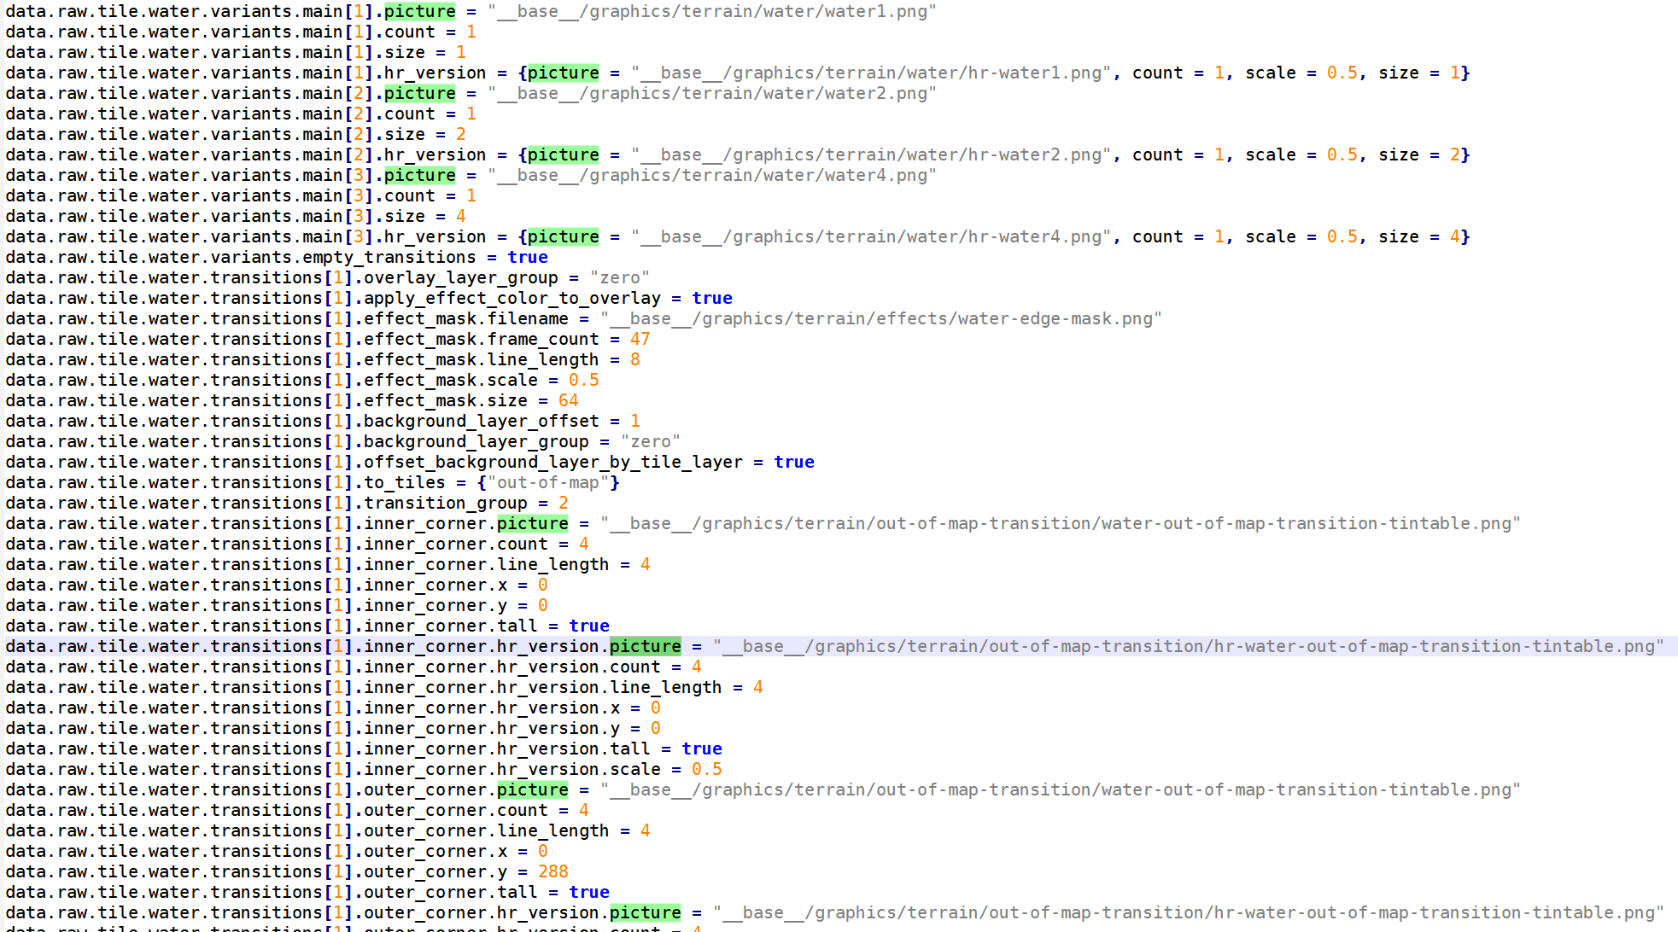
Task: Click path string on highlighted inner_corner.hr_version.picture line
Action: [1189, 646]
